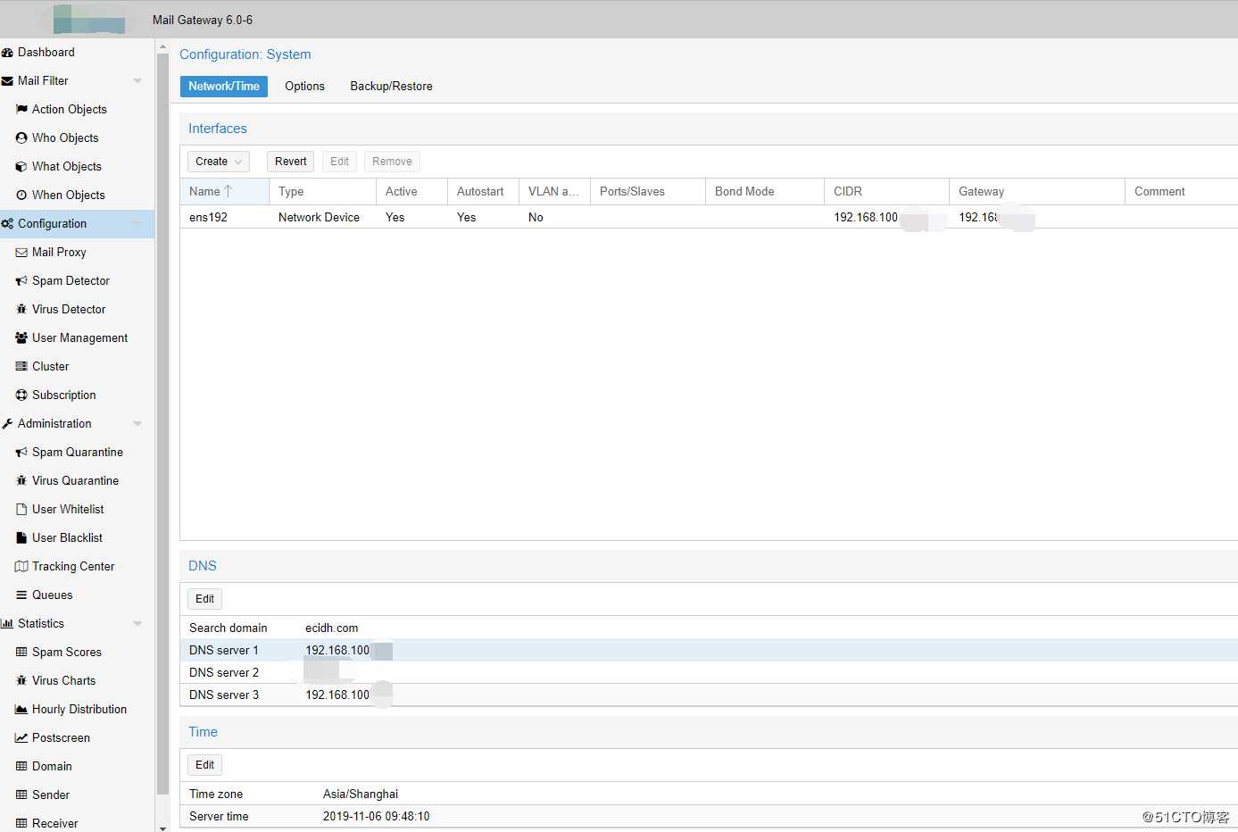Open the Tracking Center map icon
Image resolution: width=1238 pixels, height=832 pixels.
coord(21,567)
